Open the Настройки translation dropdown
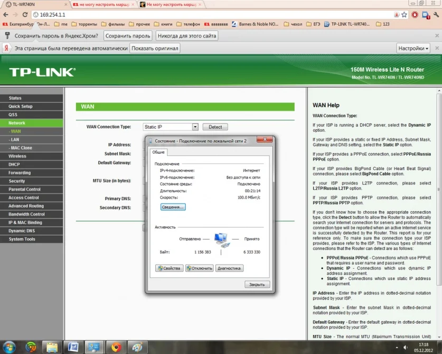 pos(413,48)
